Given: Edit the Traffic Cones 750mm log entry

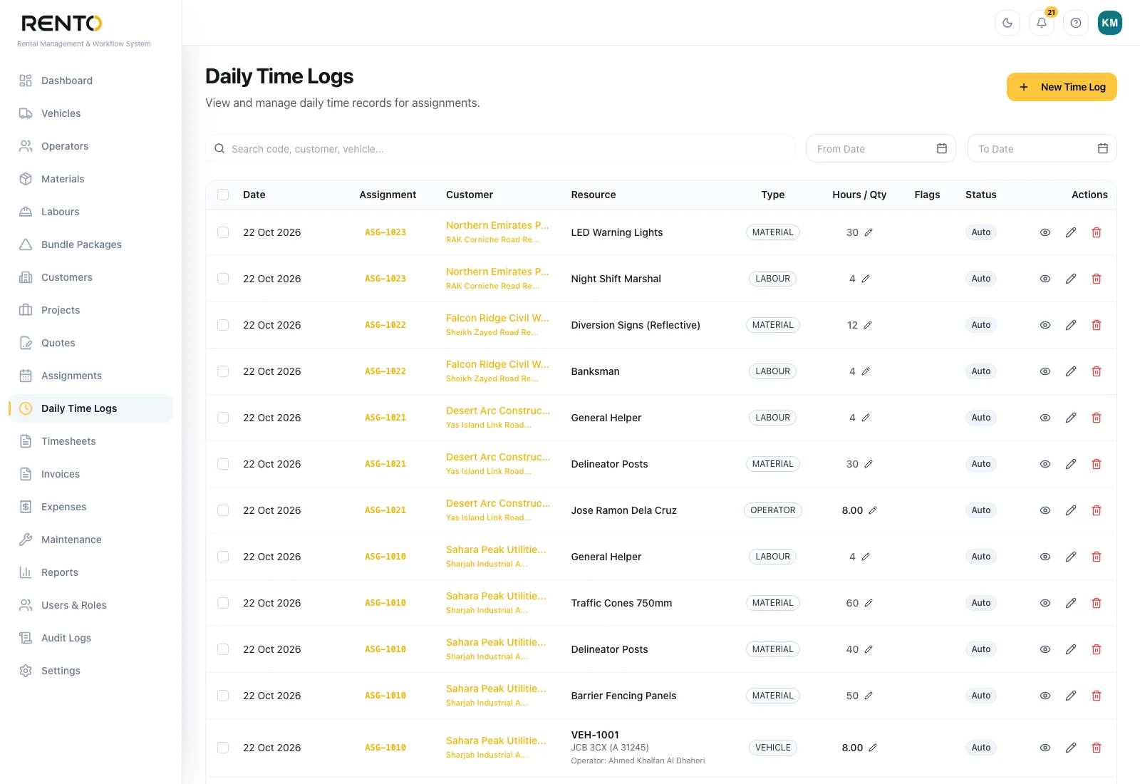Looking at the screenshot, I should point(1071,603).
